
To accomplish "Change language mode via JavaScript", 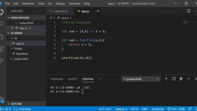I will tap(158, 109).
